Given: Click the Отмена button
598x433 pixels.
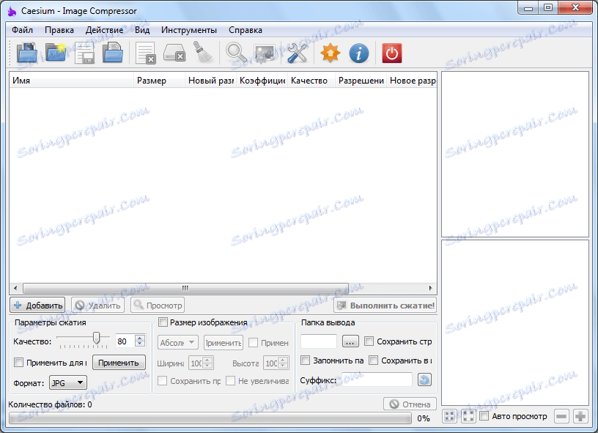Looking at the screenshot, I should 410,404.
